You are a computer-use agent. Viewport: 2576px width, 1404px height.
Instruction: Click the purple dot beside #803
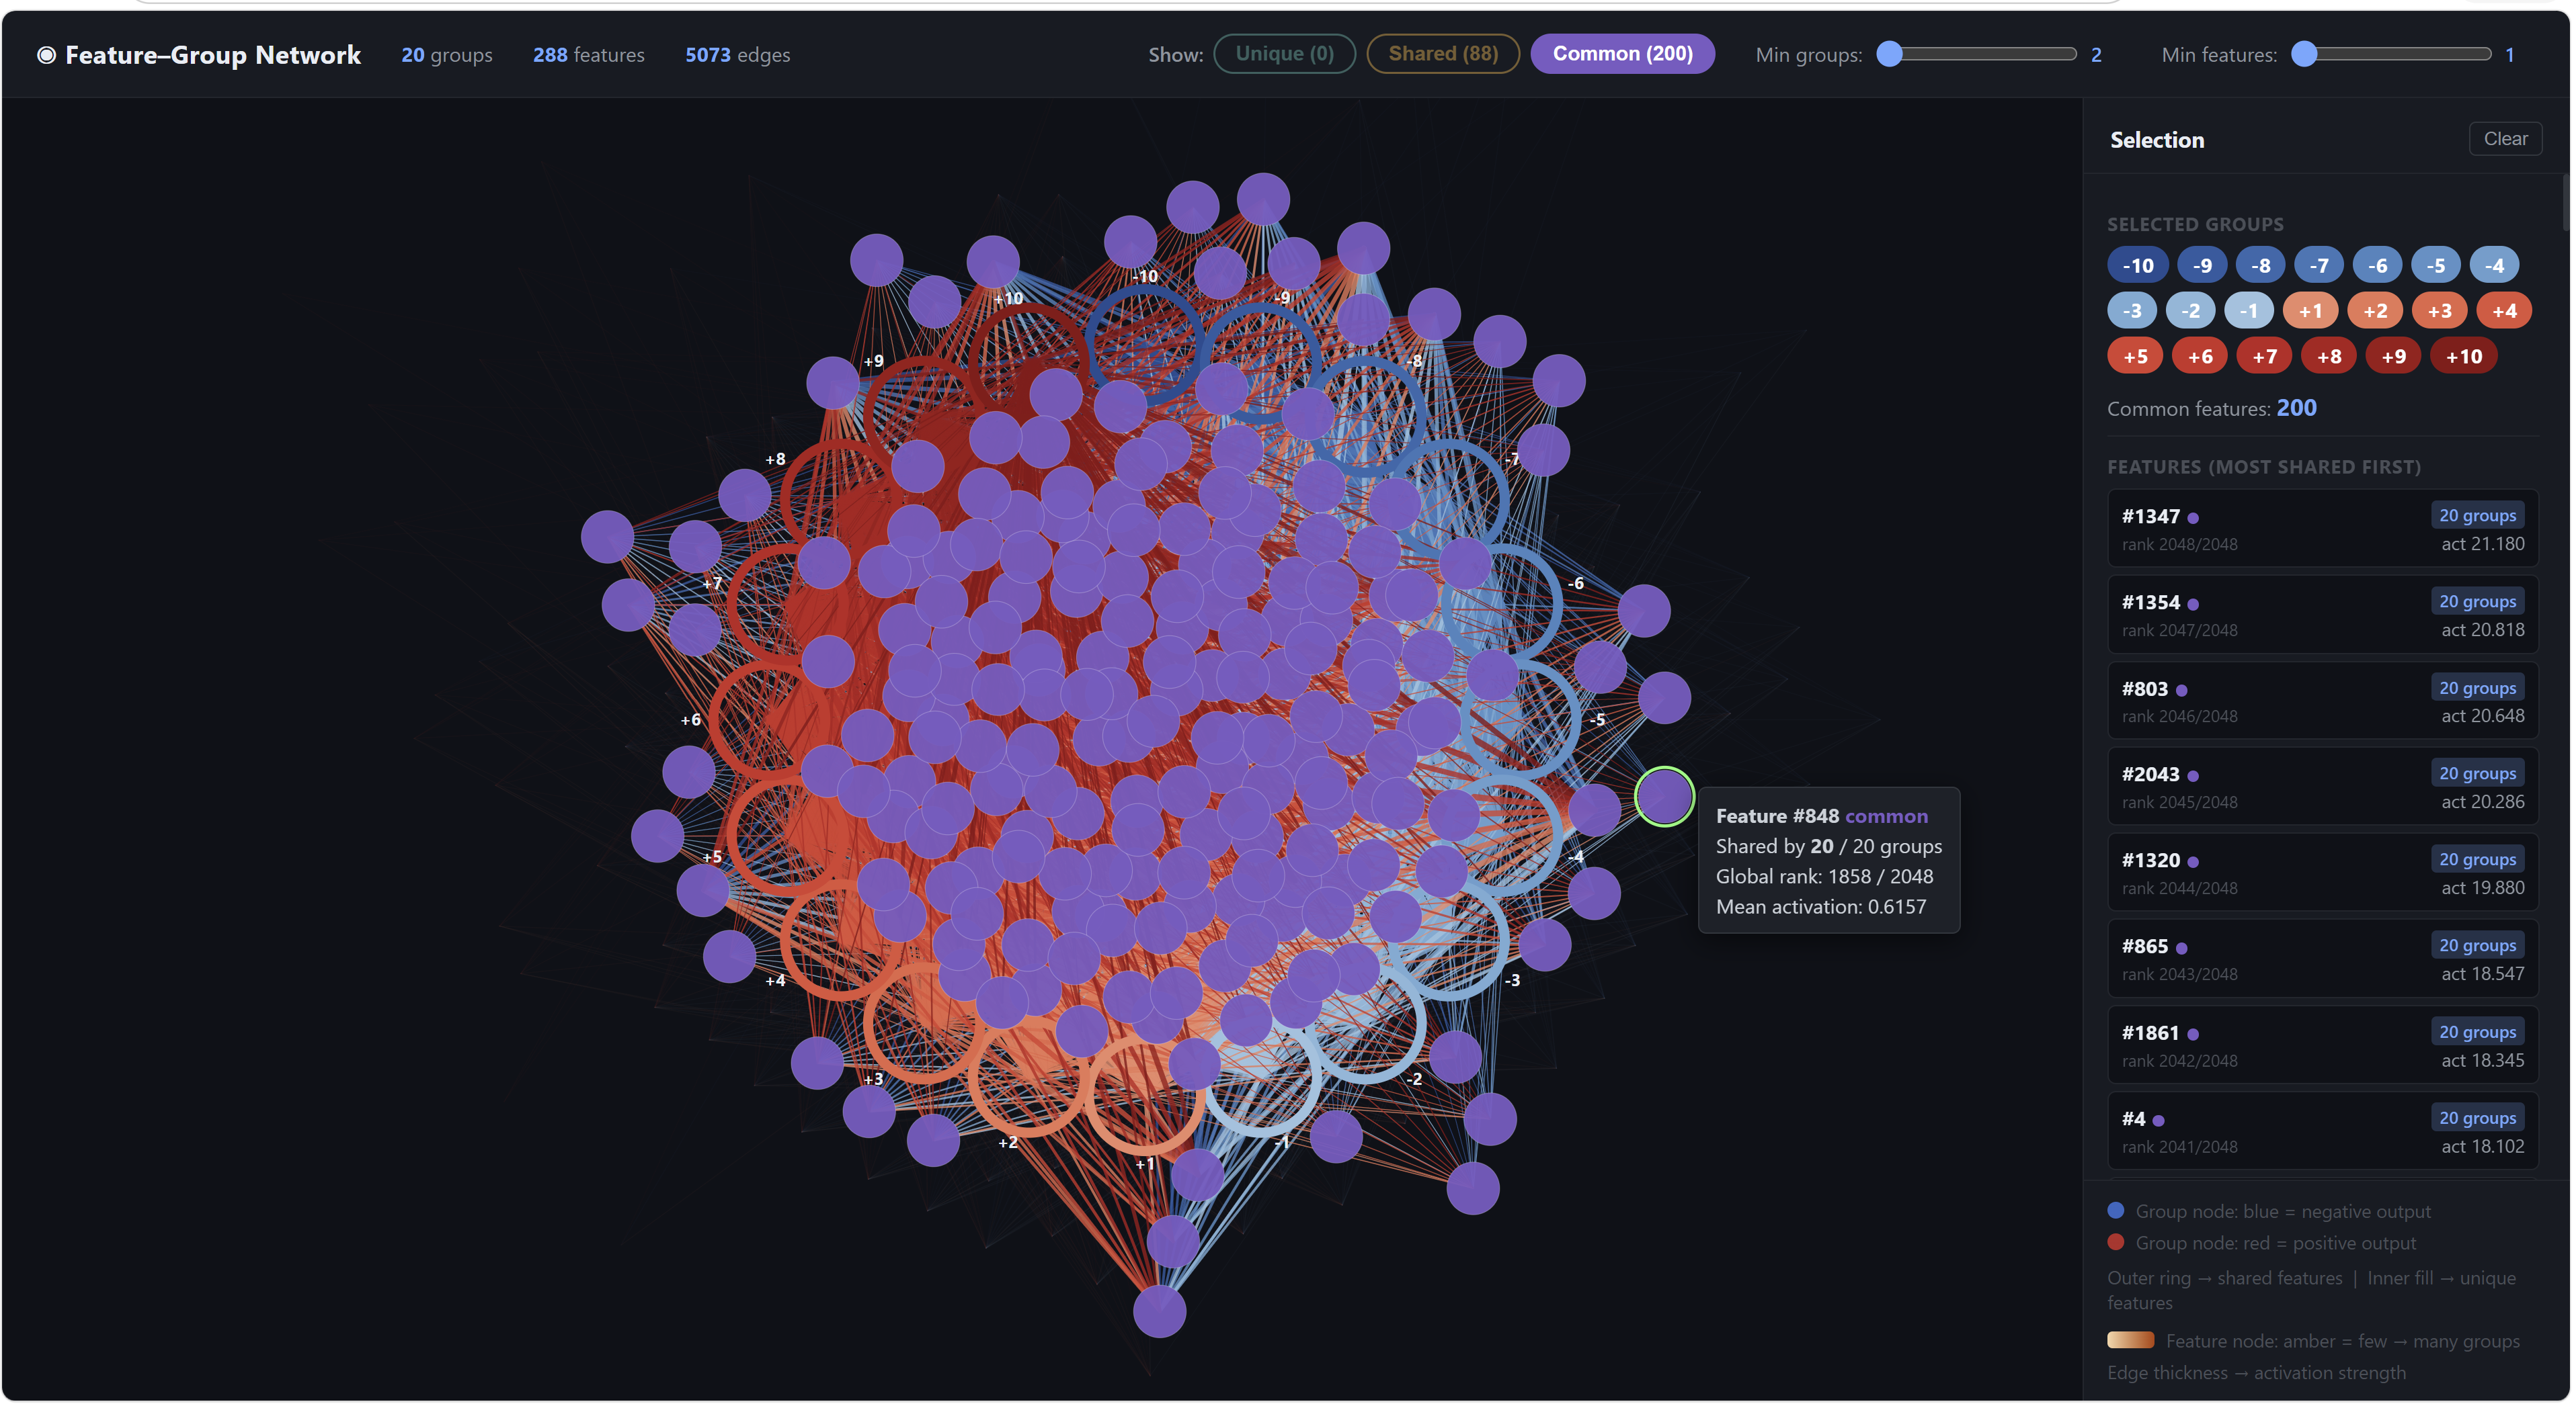point(2182,691)
